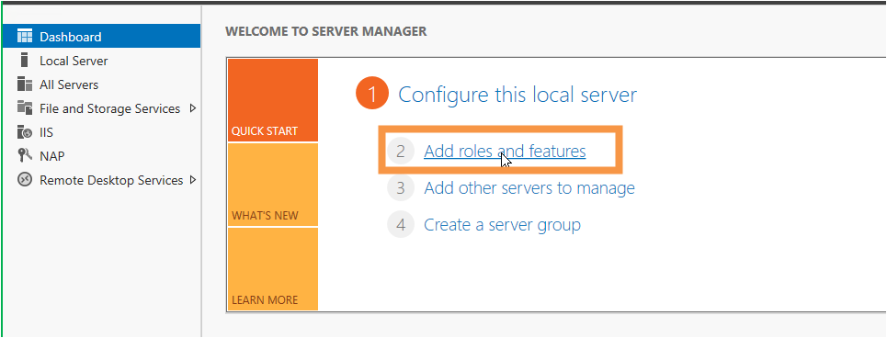
Task: Switch to the WHAT'S NEW tile
Action: [x=273, y=185]
